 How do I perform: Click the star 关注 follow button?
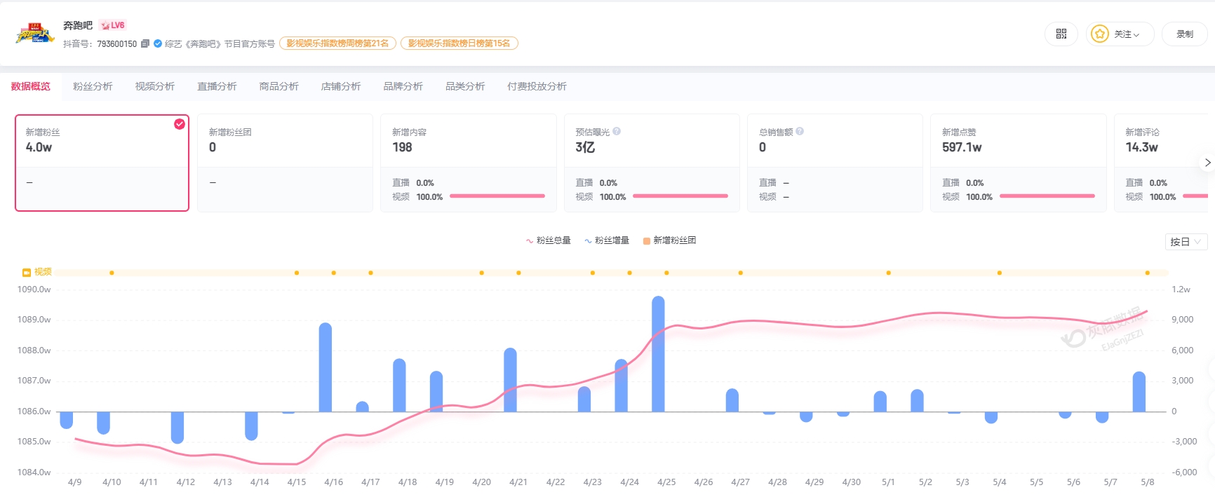pos(1120,34)
